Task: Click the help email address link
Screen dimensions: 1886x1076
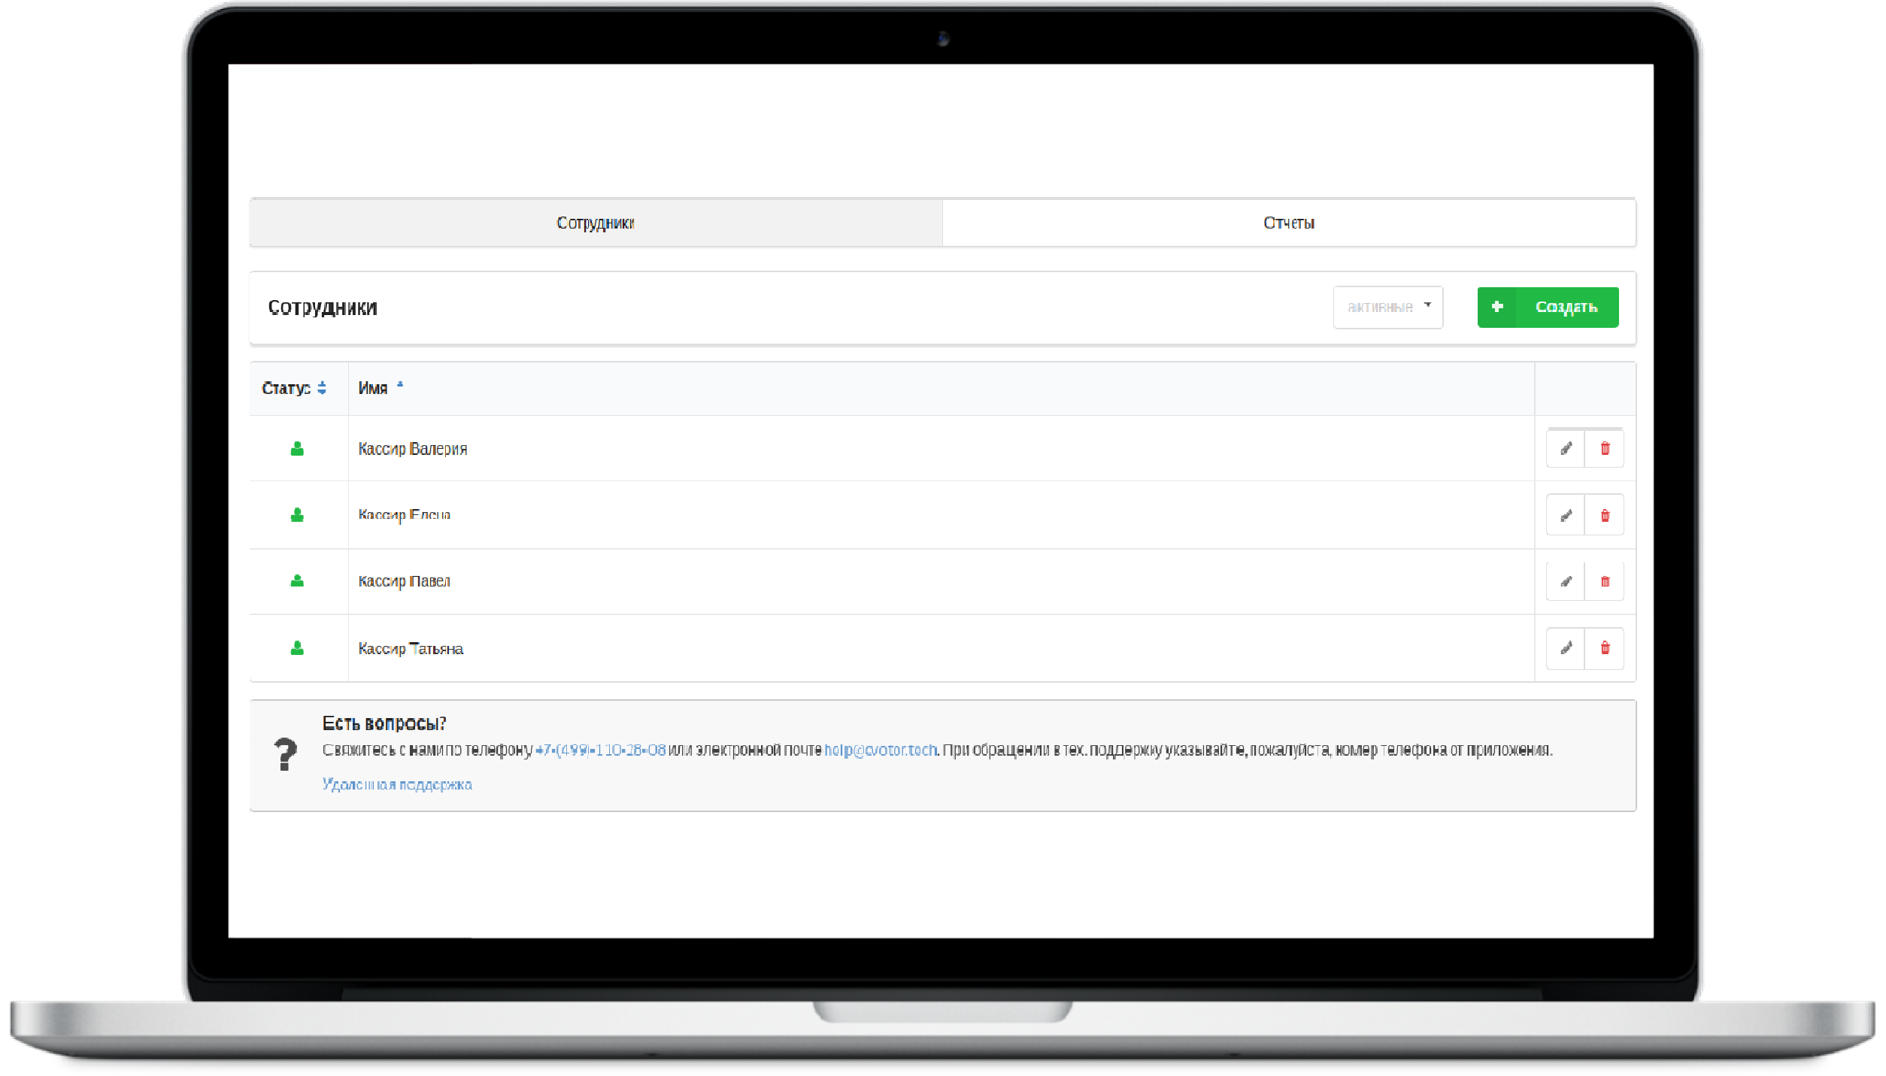Action: (x=881, y=750)
